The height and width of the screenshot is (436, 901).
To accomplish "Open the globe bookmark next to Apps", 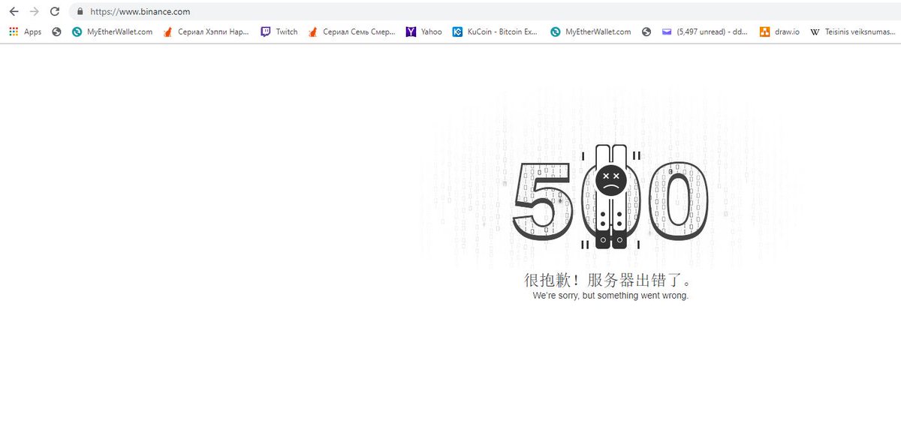I will (x=56, y=32).
